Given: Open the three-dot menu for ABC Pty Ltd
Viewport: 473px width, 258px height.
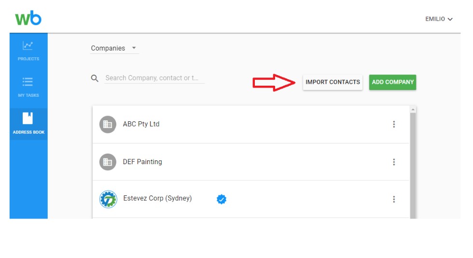Looking at the screenshot, I should [394, 124].
